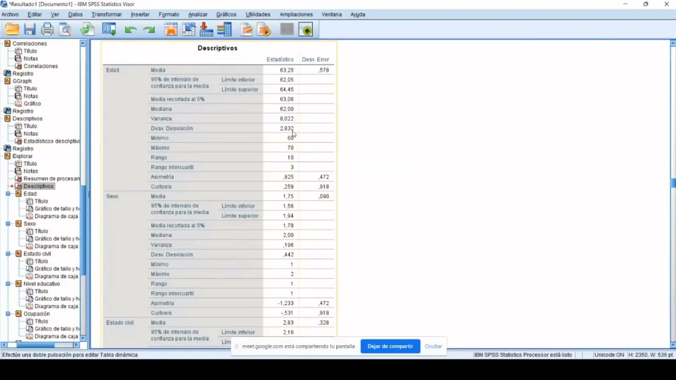Viewport: 676px width, 380px height.
Task: Click the green plus designate window icon
Action: tap(306, 30)
